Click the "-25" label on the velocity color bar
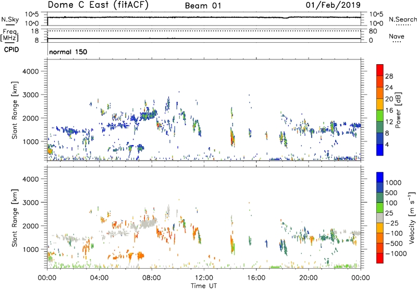 [392, 223]
